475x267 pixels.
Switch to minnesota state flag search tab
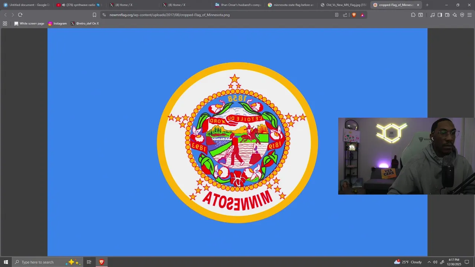click(x=291, y=5)
